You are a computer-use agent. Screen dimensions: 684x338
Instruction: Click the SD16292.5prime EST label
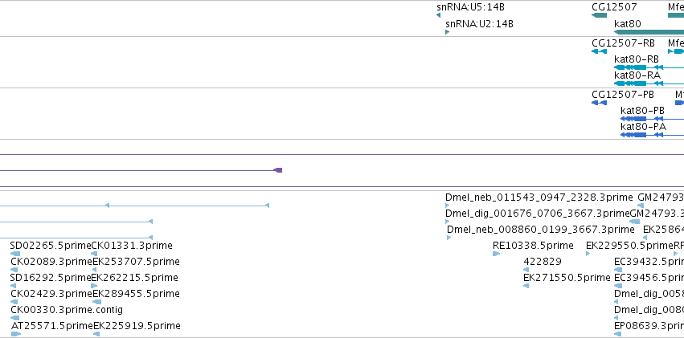(51, 278)
